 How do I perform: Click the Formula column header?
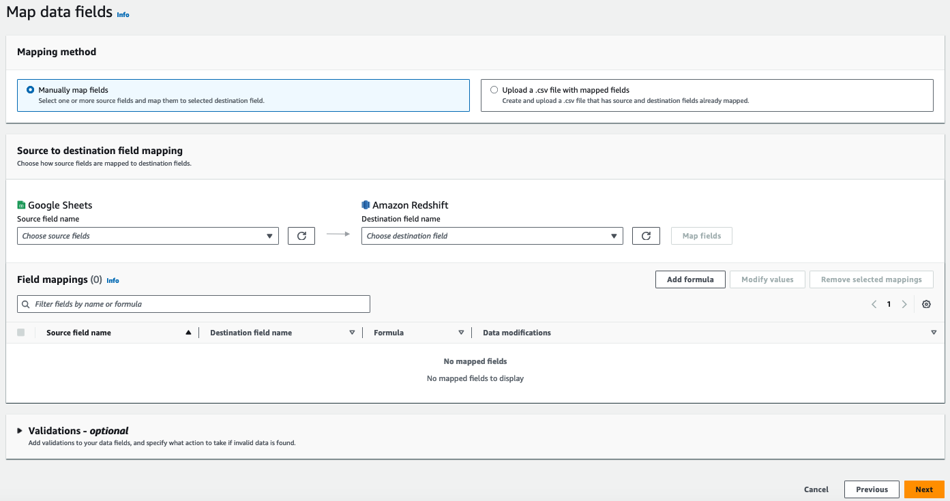389,333
